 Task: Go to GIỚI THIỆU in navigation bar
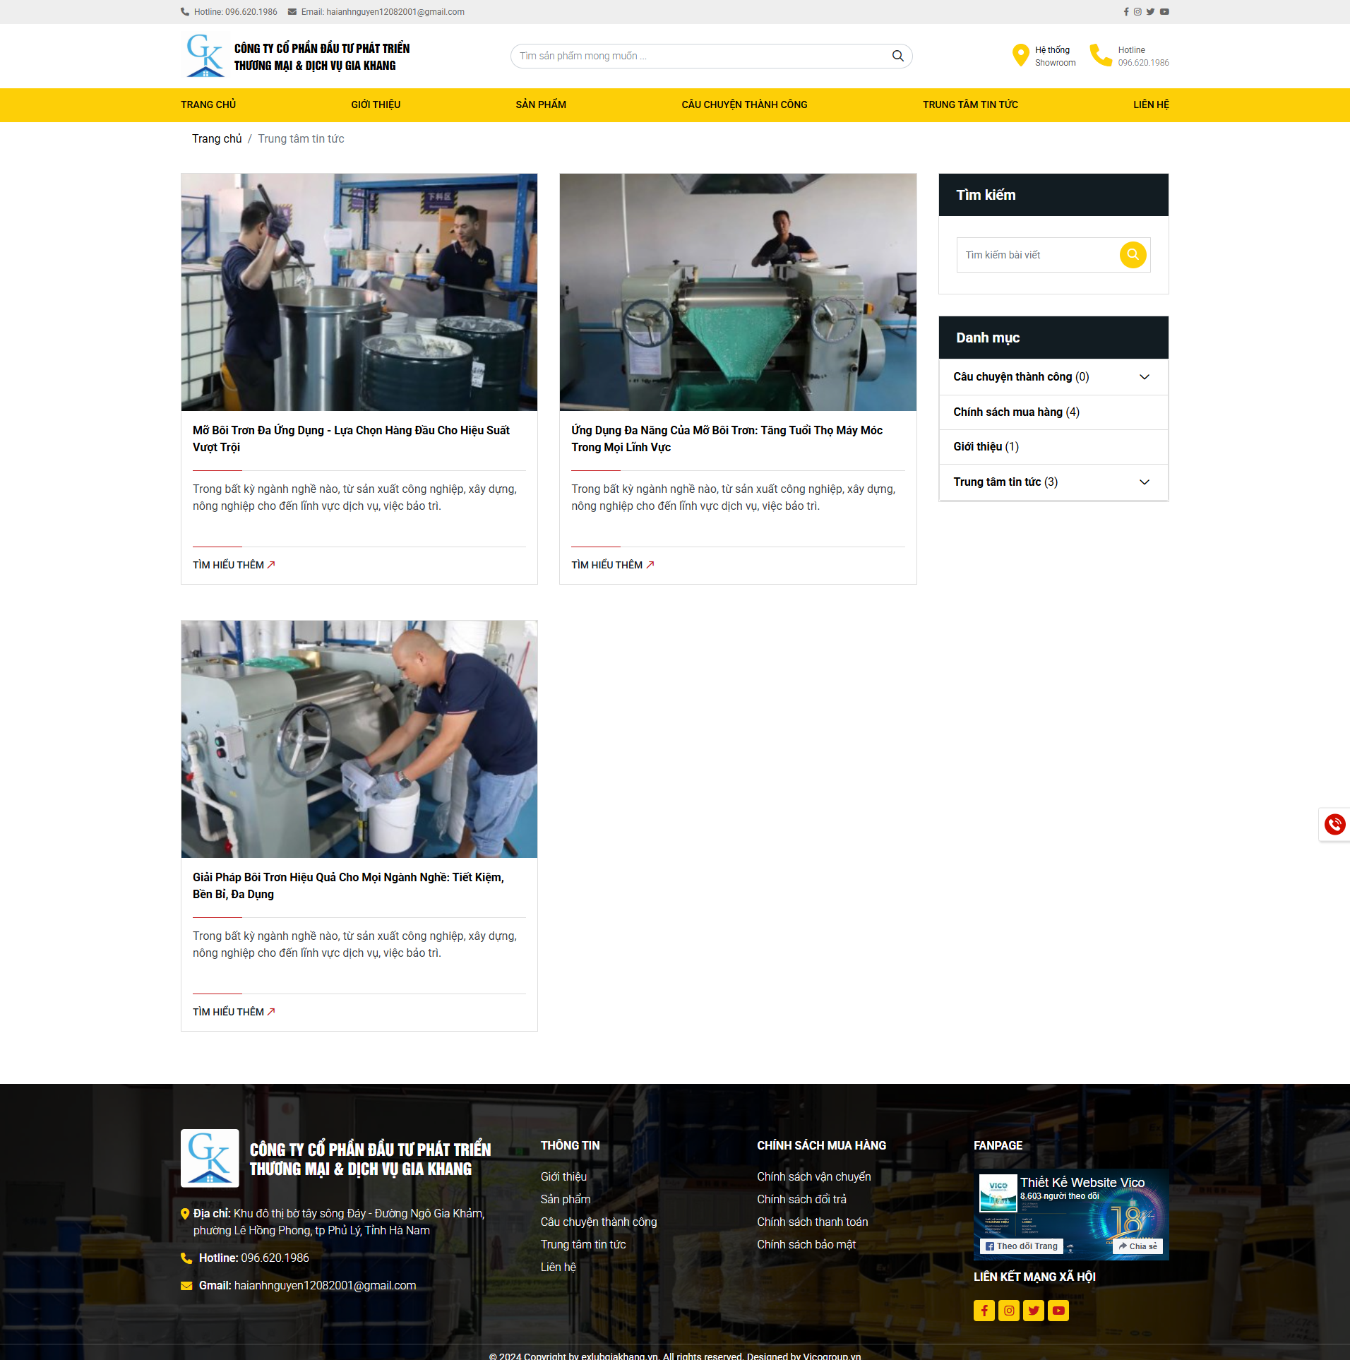tap(376, 105)
